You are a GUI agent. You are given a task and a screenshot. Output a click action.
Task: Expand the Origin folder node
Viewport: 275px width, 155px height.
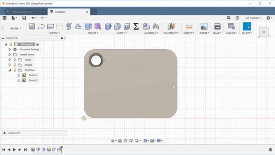click(9, 60)
